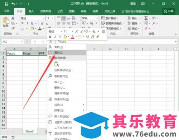Screen dimensions: 179x140
Task: Click the ribbon Borders icon
Action: coord(23,28)
